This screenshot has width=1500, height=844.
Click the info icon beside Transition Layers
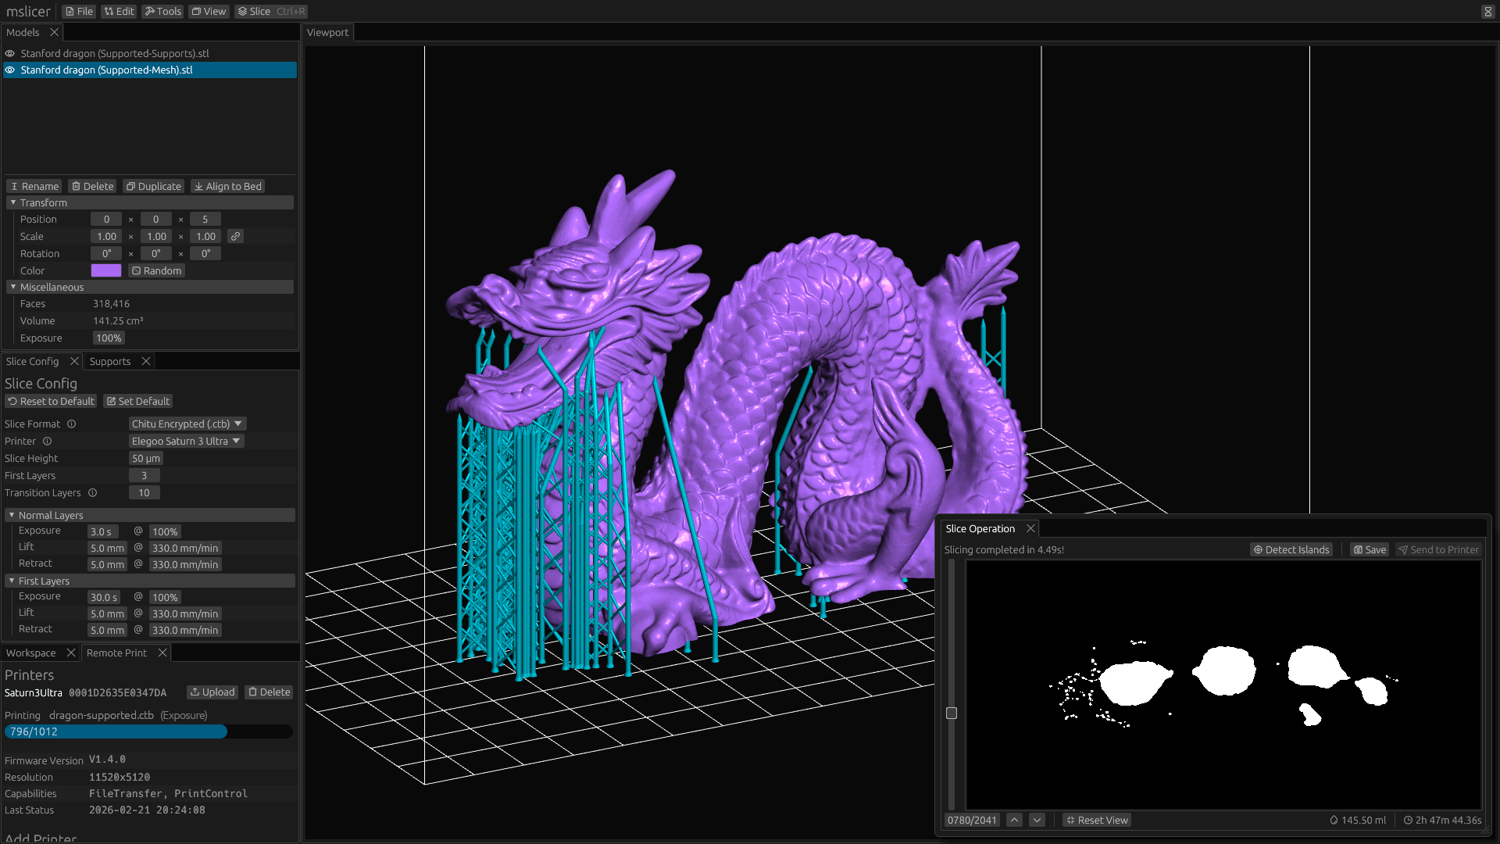point(92,492)
